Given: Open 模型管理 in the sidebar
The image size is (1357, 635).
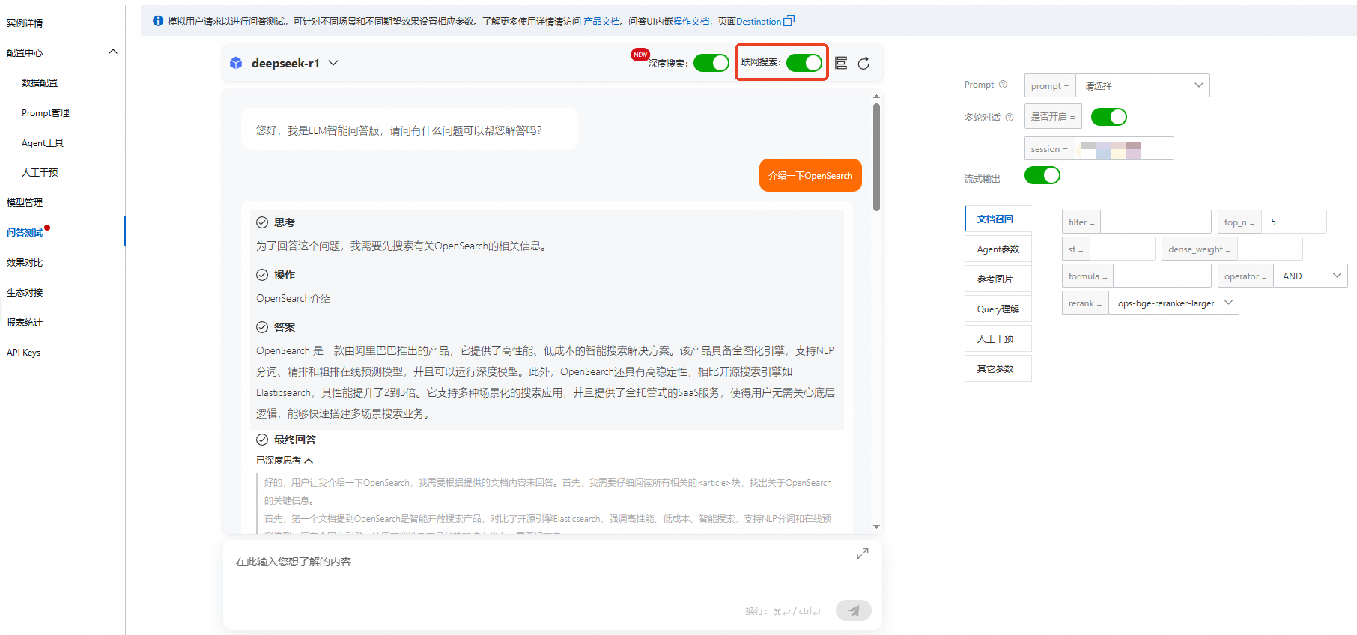Looking at the screenshot, I should [25, 203].
